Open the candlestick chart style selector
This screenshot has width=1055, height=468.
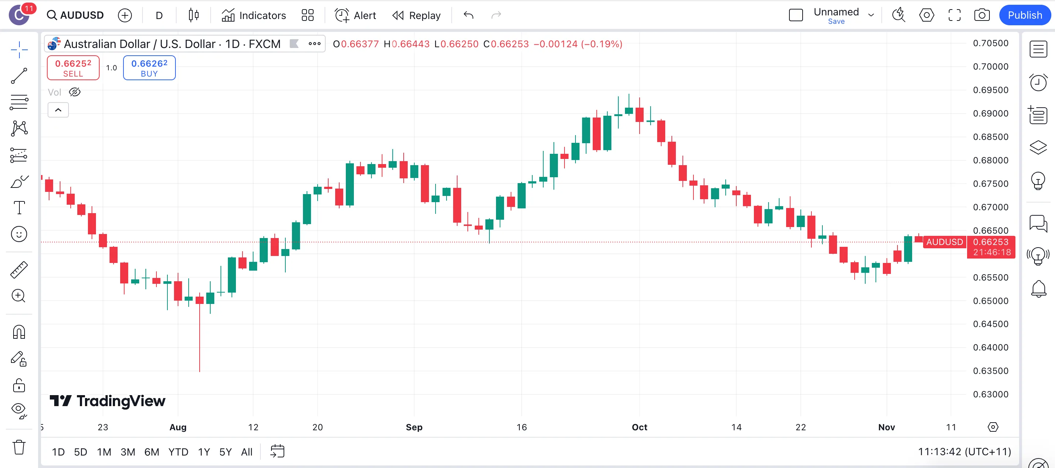(x=193, y=15)
